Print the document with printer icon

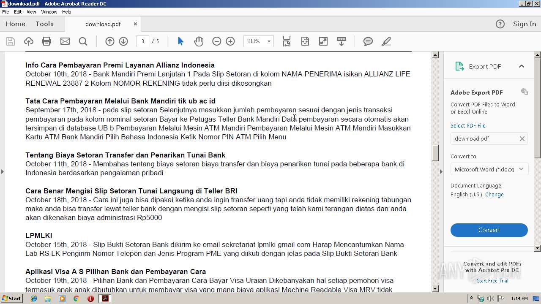(46, 41)
